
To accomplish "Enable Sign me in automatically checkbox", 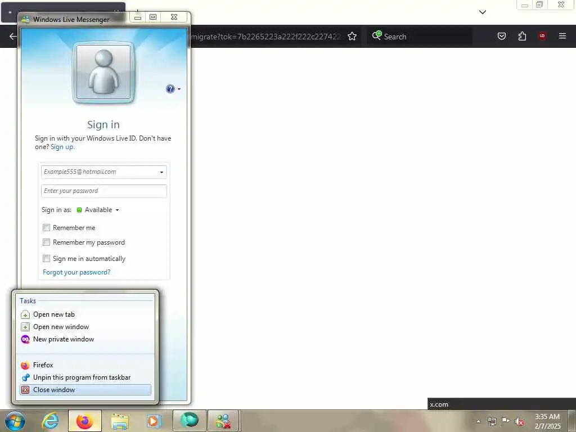I will coord(46,259).
